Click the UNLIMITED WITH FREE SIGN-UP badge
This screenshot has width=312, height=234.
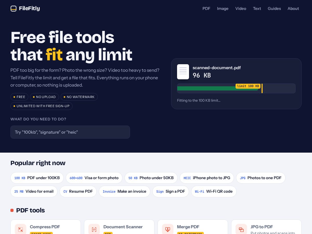click(x=41, y=106)
